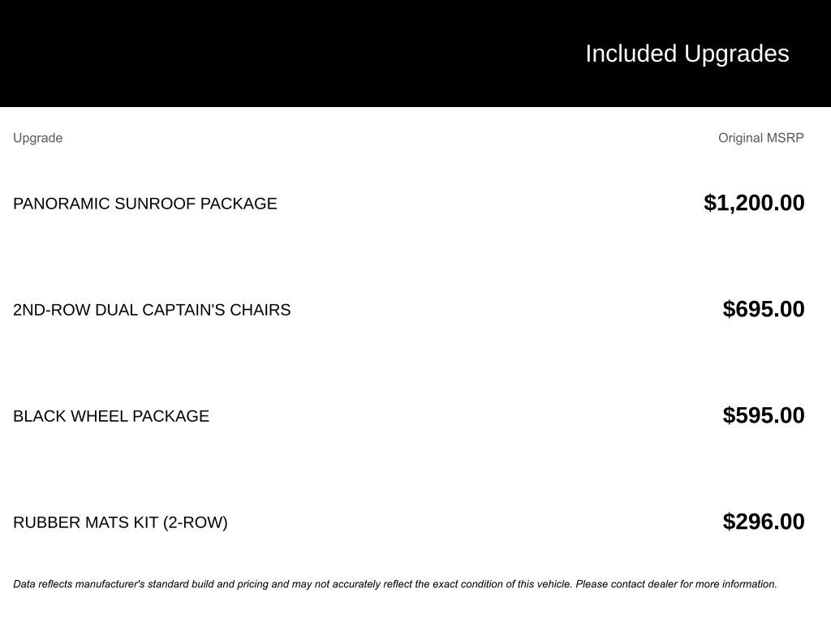Screen dimensions: 831x623
Task: Click the $296.00 price value
Action: point(763,522)
